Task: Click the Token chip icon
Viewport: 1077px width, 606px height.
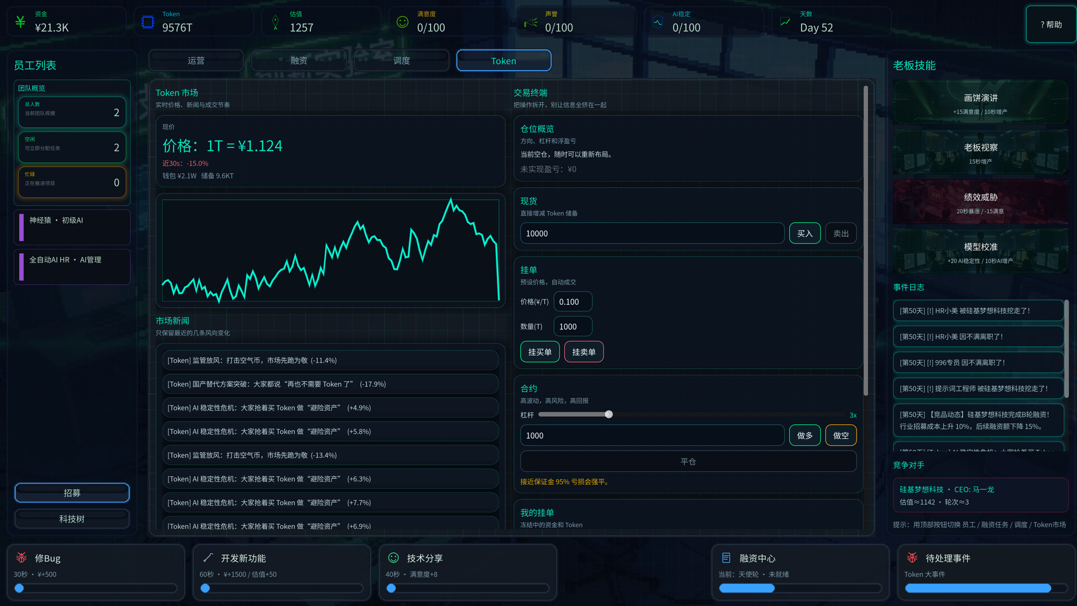Action: click(x=148, y=22)
